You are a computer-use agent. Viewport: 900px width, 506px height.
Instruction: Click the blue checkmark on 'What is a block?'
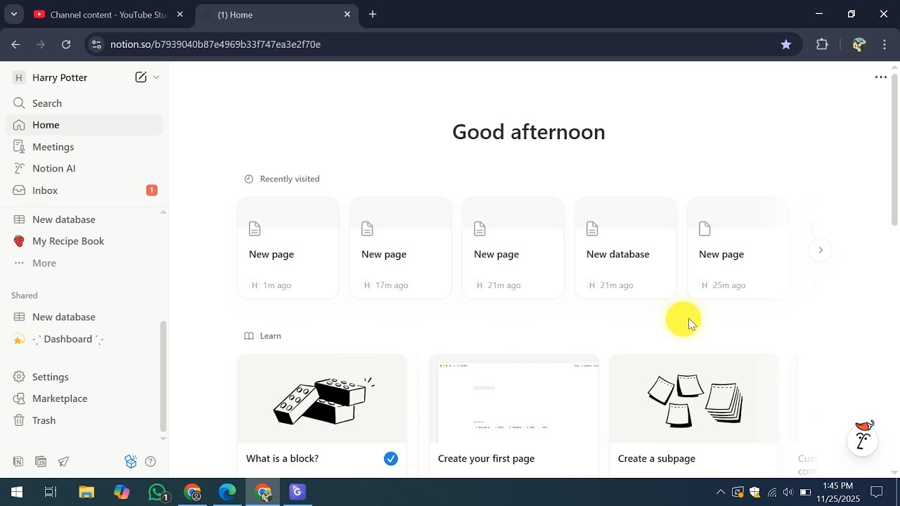(x=391, y=459)
